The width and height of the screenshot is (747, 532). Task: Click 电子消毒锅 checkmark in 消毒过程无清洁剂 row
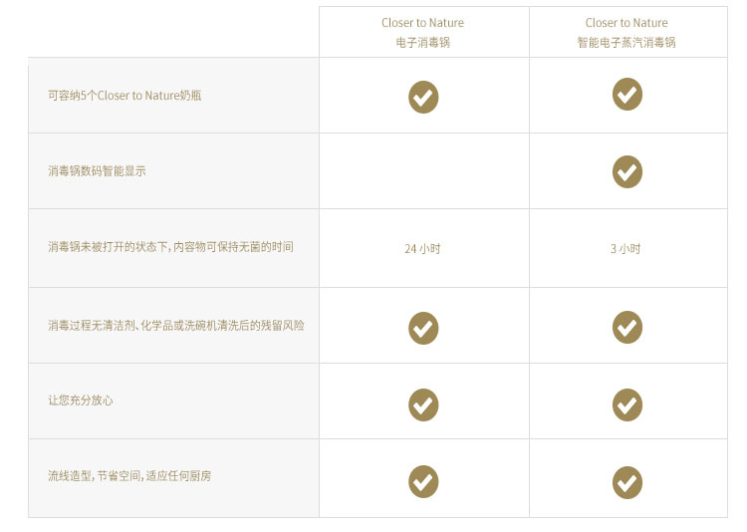423,327
